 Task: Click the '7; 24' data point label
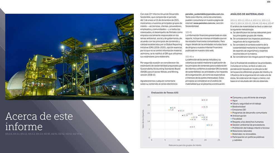tap(172, 110)
